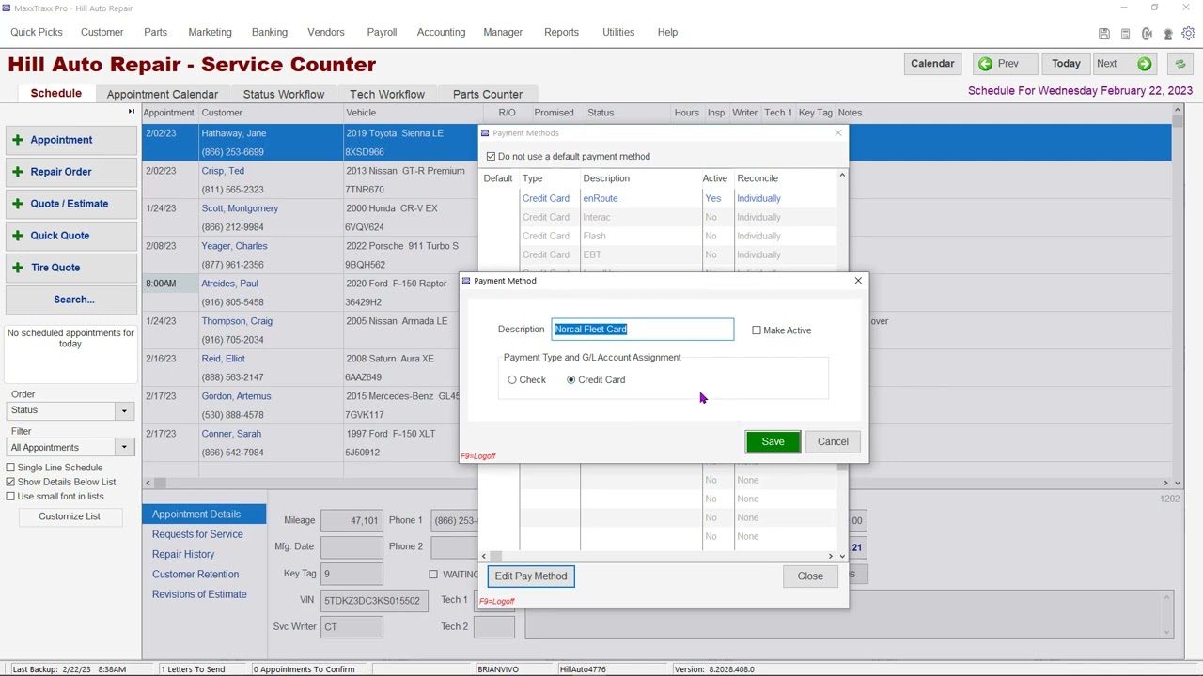Click the Customer column header

(222, 113)
